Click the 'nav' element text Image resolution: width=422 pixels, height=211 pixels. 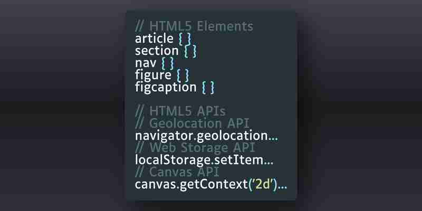[x=146, y=63]
